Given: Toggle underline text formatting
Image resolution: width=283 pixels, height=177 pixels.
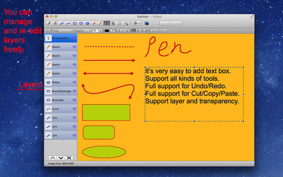Looking at the screenshot, I should (127, 31).
